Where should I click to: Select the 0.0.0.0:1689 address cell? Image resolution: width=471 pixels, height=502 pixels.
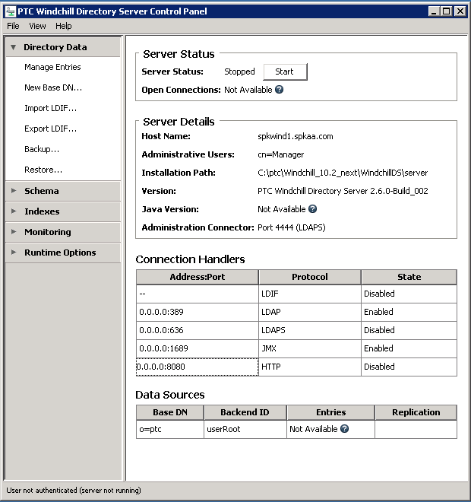(x=198, y=348)
